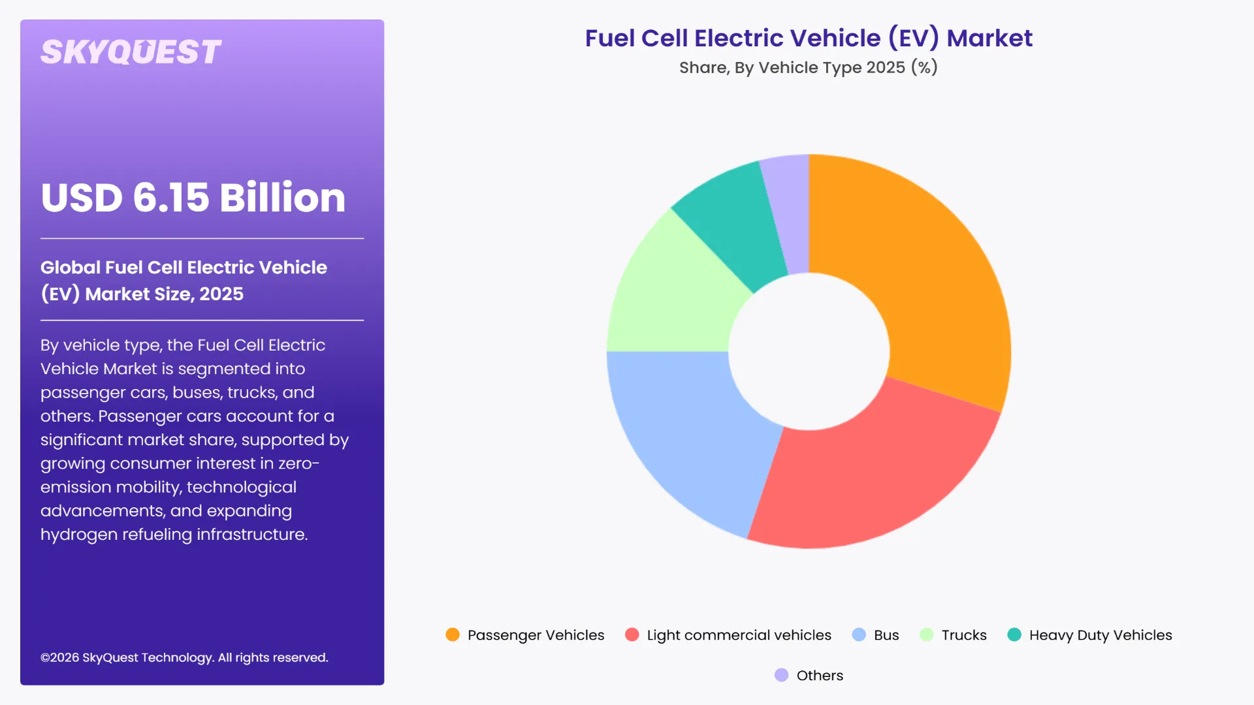This screenshot has width=1254, height=705.
Task: Click the Global Fuel Cell Electric Vehicle Market Size heading
Action: point(184,280)
